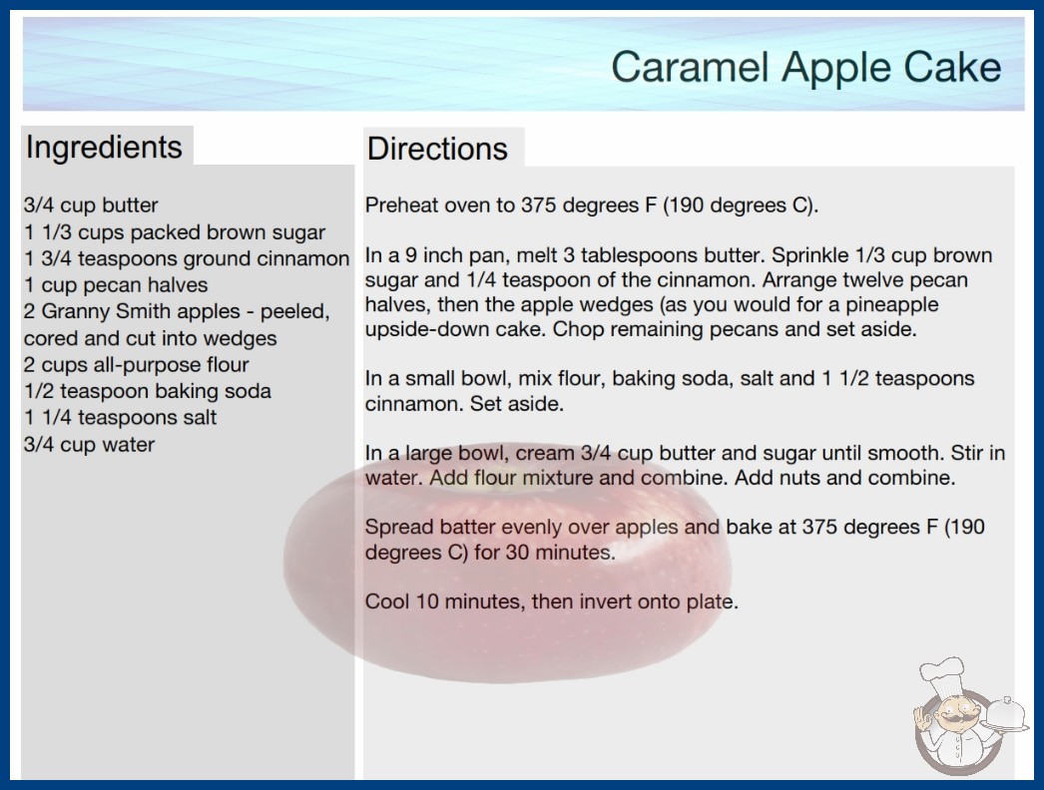Viewport: 1044px width, 790px height.
Task: Select the 'In a large bowl' step
Action: tap(685, 465)
